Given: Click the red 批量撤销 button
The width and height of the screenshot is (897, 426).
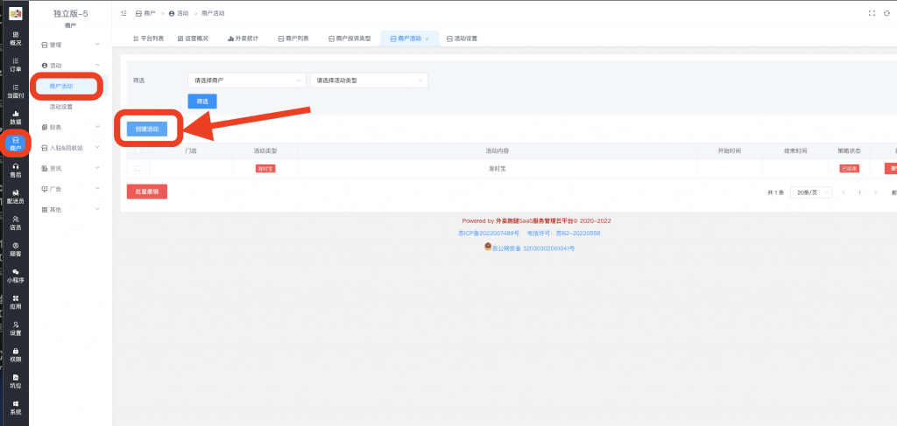Looking at the screenshot, I should pos(147,192).
